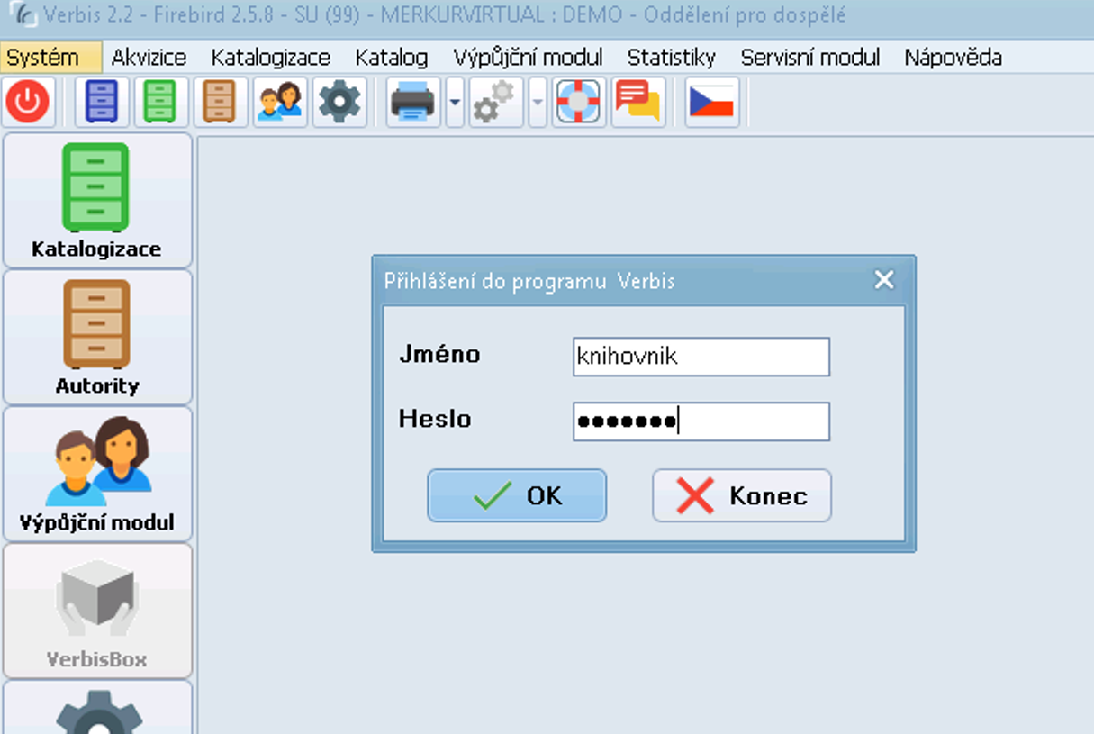Open the Výpůjční modul menu
1094x734 pixels.
(529, 58)
